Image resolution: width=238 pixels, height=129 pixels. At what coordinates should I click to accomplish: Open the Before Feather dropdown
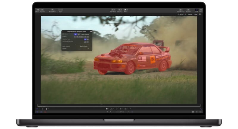84,47
